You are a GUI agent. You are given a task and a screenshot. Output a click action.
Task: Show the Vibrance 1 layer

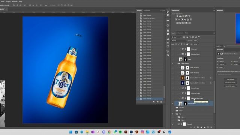[x=172, y=49]
